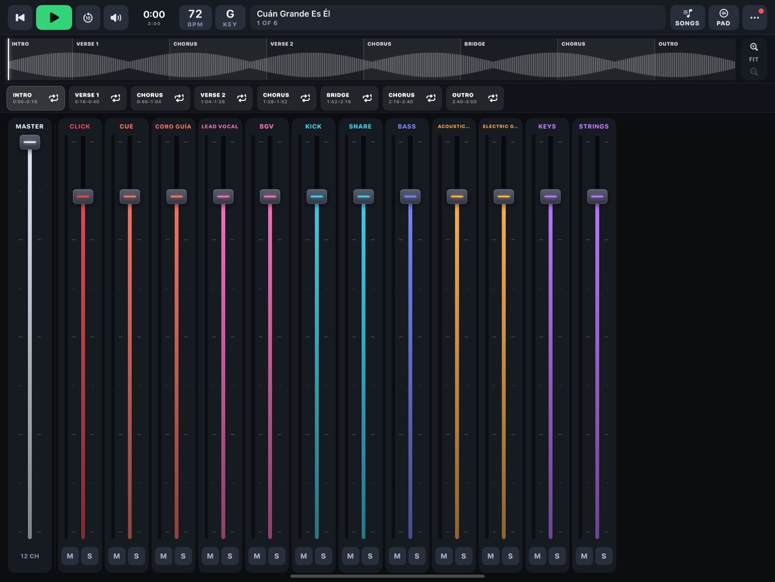
Task: Mute the Click channel
Action: pos(70,556)
